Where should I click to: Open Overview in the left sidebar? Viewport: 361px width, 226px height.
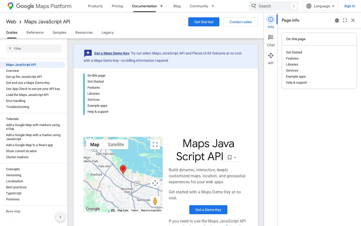coord(13,71)
